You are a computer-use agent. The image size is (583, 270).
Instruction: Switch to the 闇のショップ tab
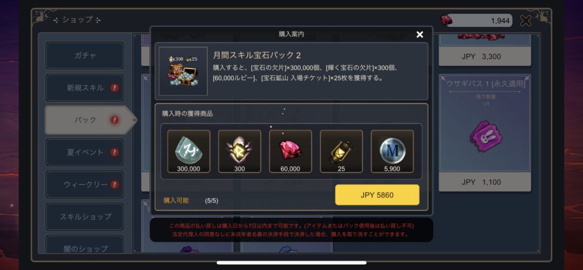coord(85,247)
